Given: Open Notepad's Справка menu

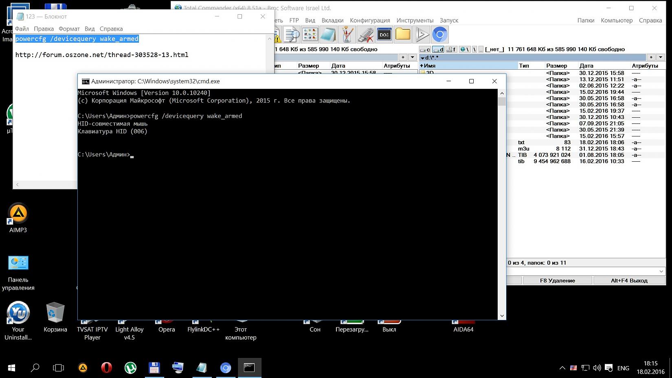Looking at the screenshot, I should [x=111, y=29].
